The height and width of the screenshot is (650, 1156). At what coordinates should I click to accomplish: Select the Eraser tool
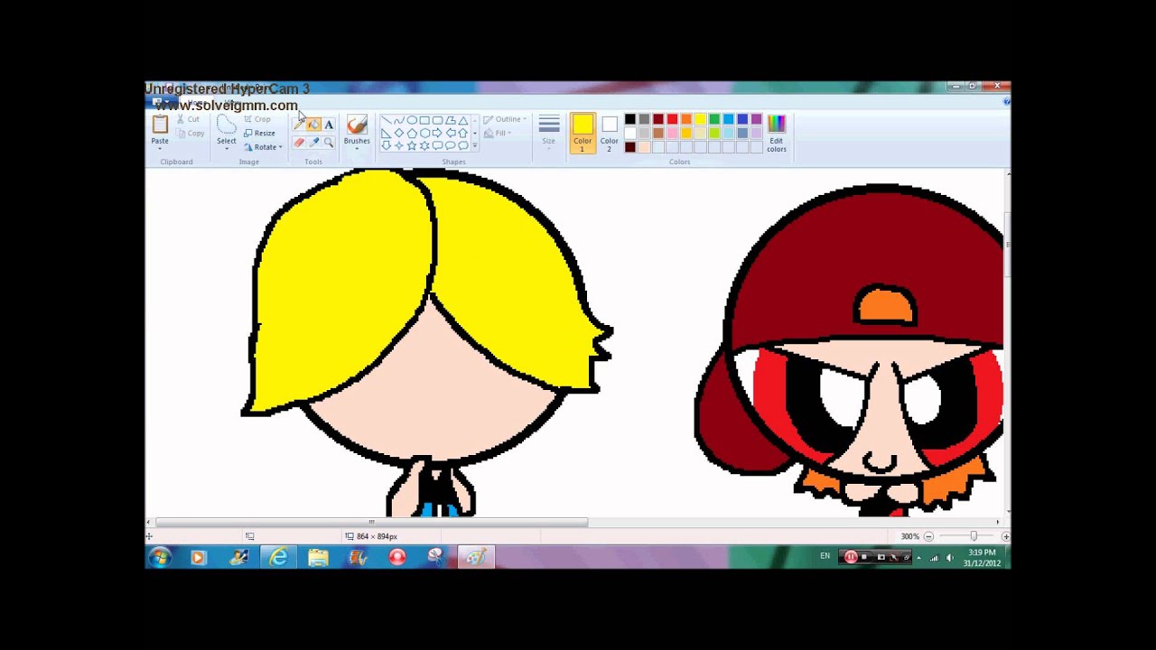[x=299, y=143]
